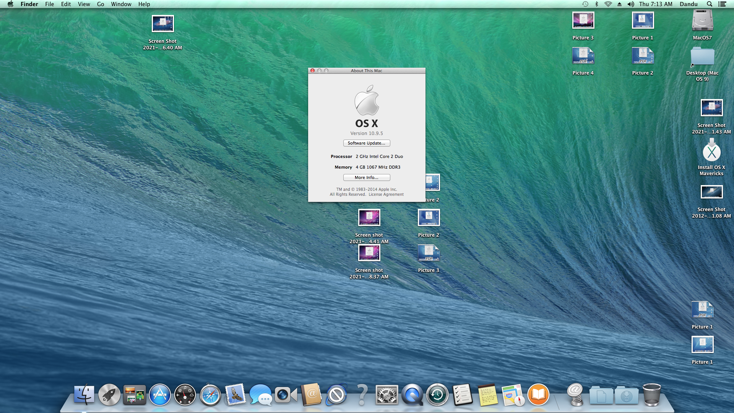This screenshot has width=734, height=413.
Task: Open the Dandu user menu
Action: [x=689, y=4]
